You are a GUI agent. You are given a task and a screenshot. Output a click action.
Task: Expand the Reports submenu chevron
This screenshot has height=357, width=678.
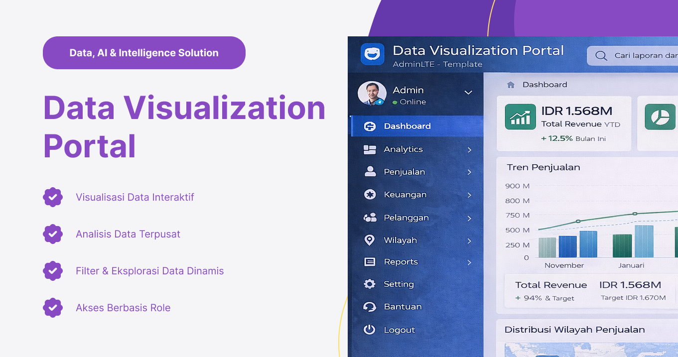(x=470, y=261)
